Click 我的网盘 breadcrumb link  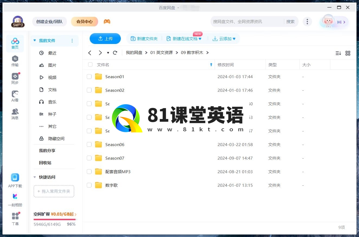(134, 53)
